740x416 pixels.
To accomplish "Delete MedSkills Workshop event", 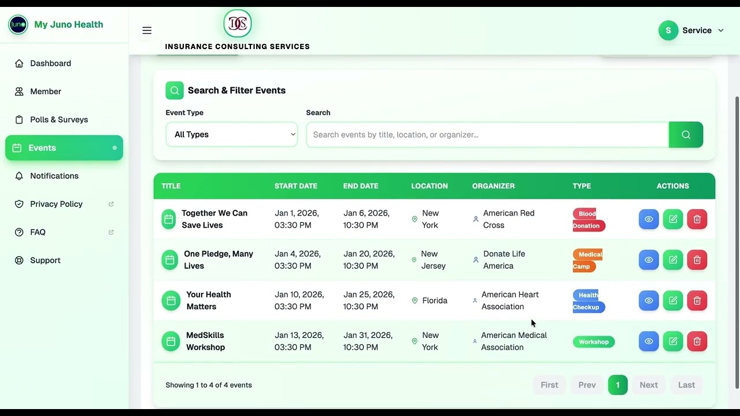I will coord(697,341).
